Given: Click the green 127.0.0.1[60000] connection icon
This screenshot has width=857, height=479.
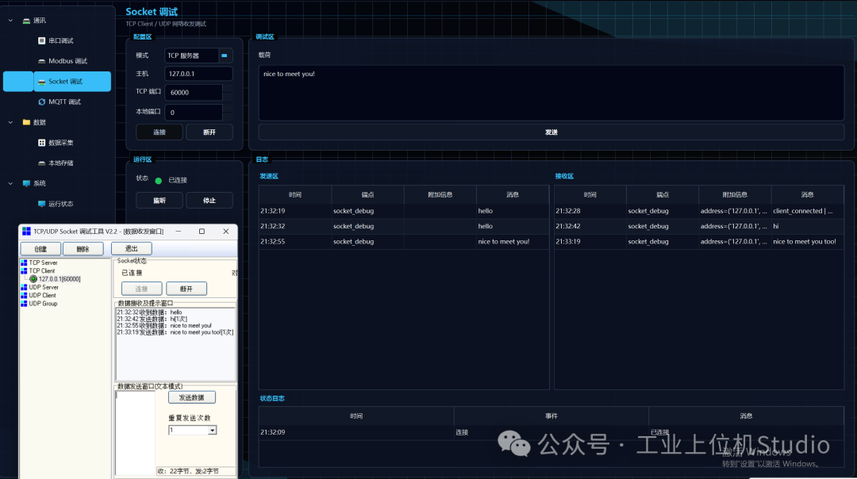Looking at the screenshot, I should pyautogui.click(x=33, y=279).
